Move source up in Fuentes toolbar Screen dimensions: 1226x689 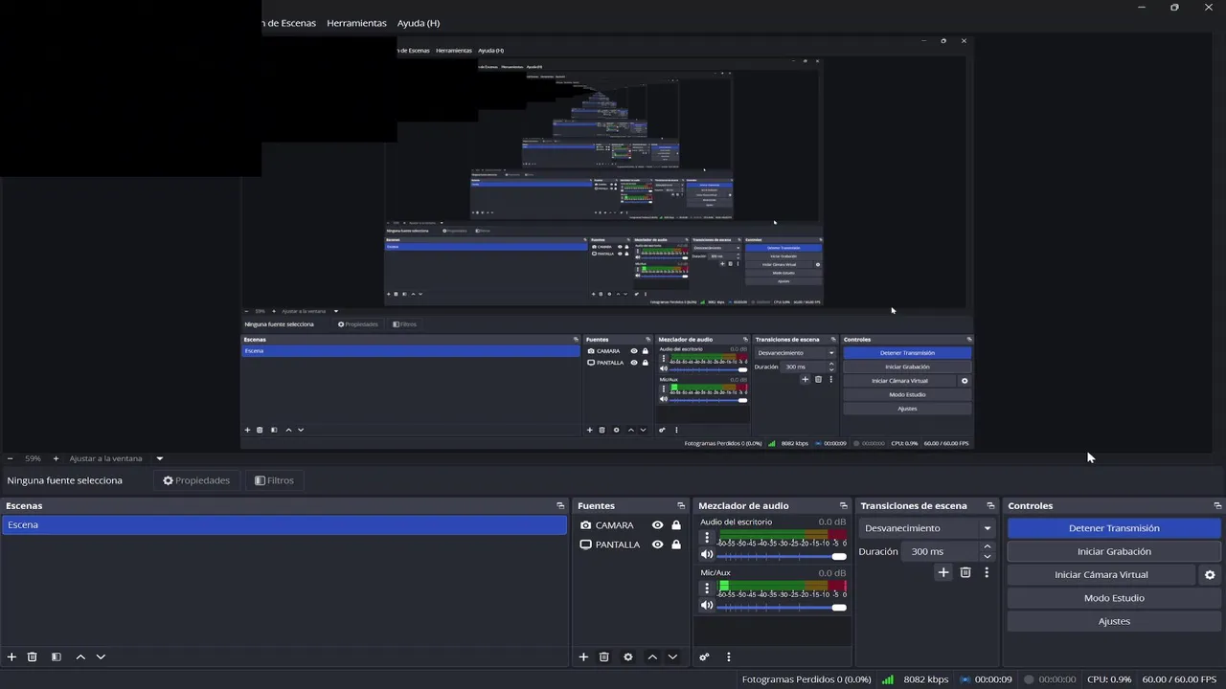tap(652, 656)
